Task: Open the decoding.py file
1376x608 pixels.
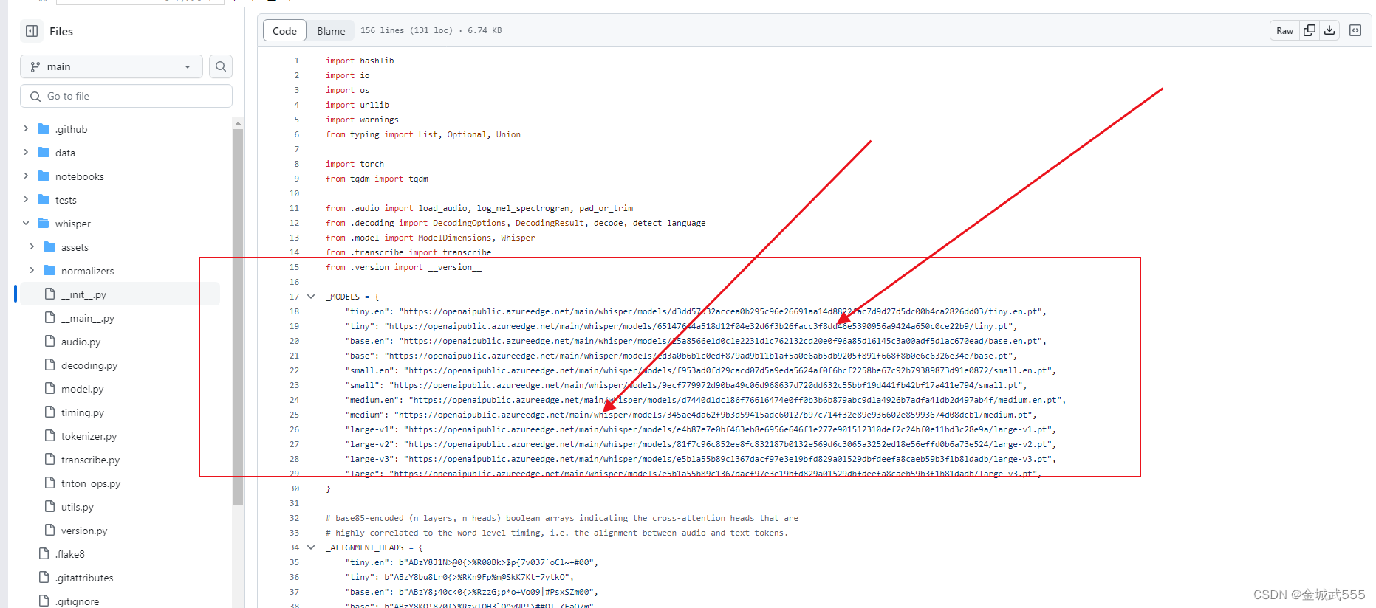Action: point(89,365)
